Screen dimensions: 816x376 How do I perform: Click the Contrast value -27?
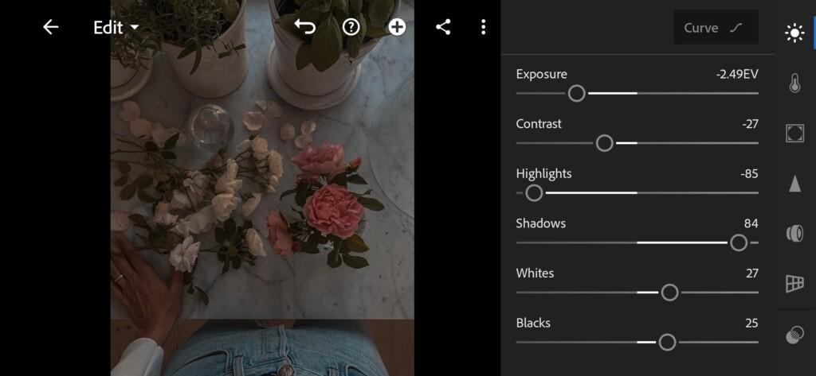pyautogui.click(x=751, y=124)
